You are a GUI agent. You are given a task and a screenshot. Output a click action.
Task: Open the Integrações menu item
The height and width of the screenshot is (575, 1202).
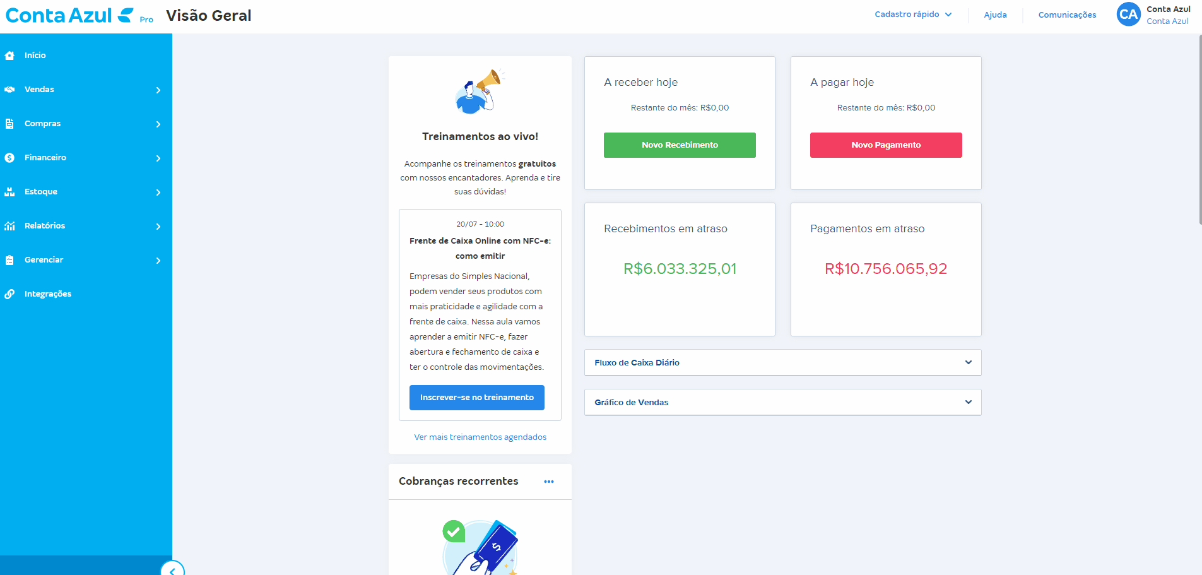click(x=86, y=294)
